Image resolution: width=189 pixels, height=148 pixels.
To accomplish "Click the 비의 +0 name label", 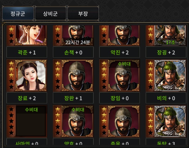I will coord(166,98).
